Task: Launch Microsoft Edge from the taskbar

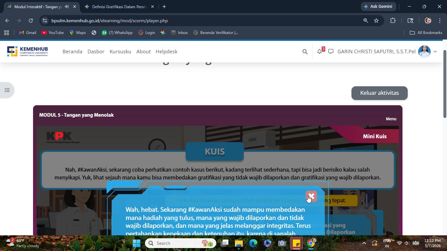Action: (253, 243)
